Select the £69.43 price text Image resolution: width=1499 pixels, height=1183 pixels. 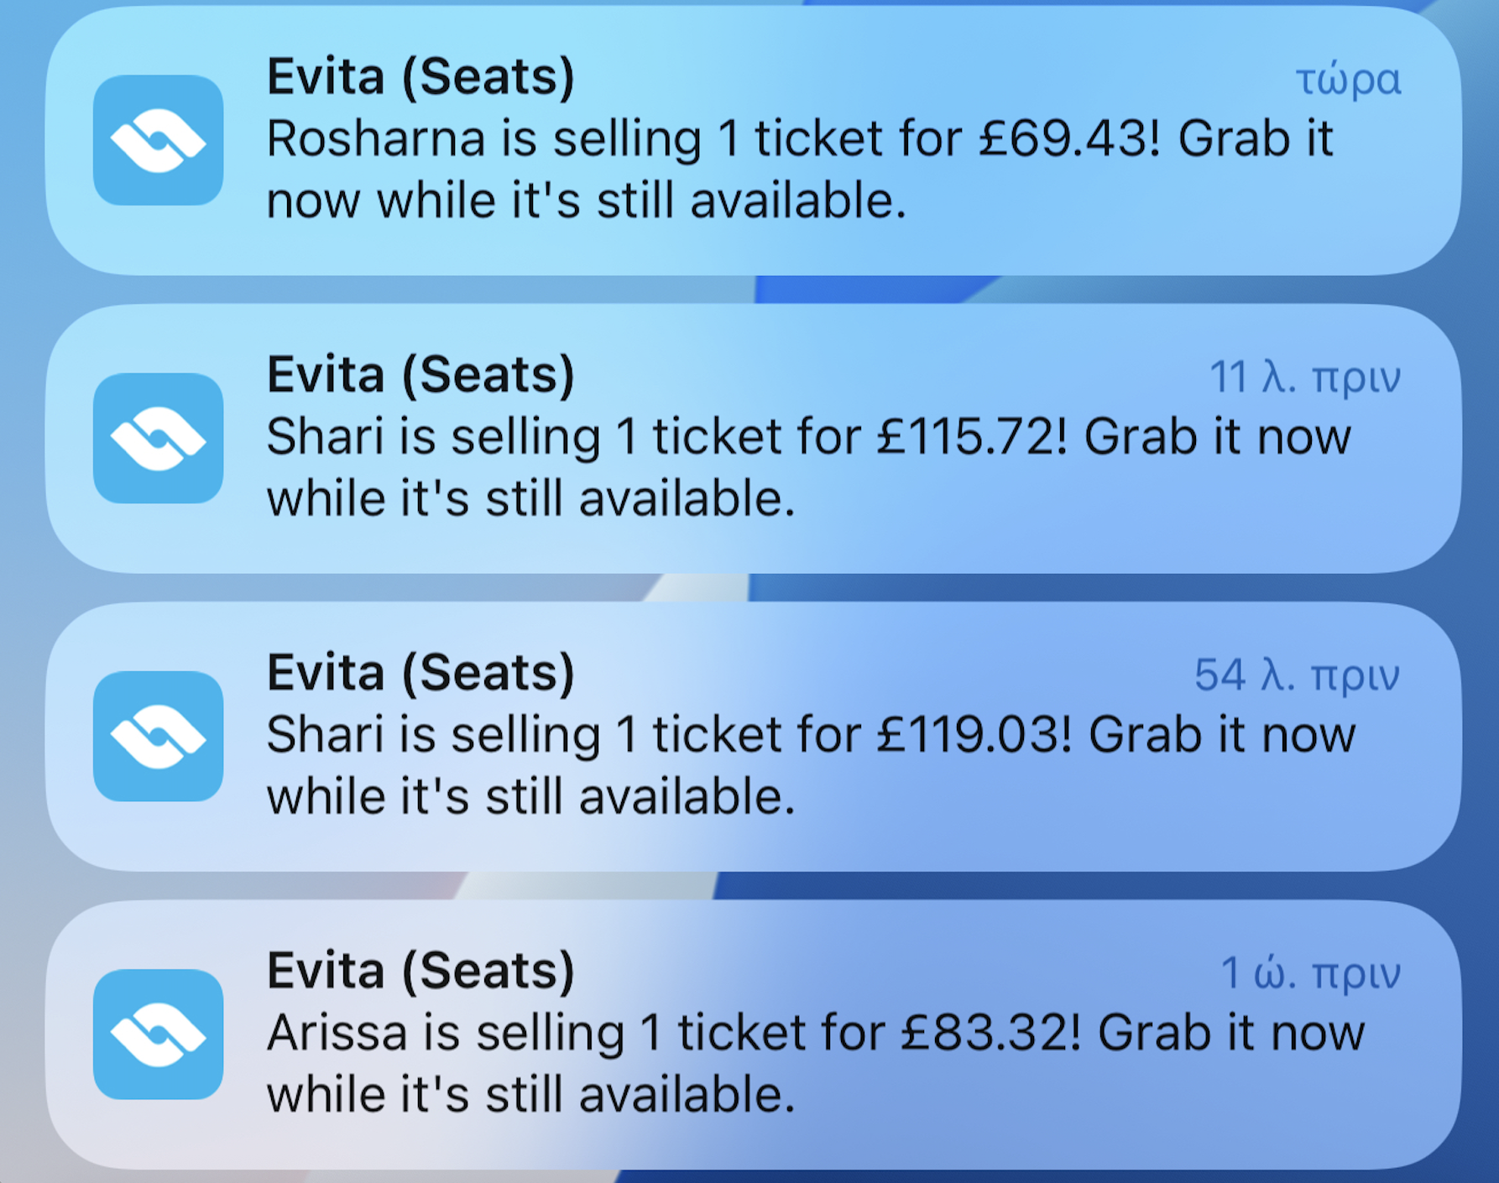click(1068, 138)
